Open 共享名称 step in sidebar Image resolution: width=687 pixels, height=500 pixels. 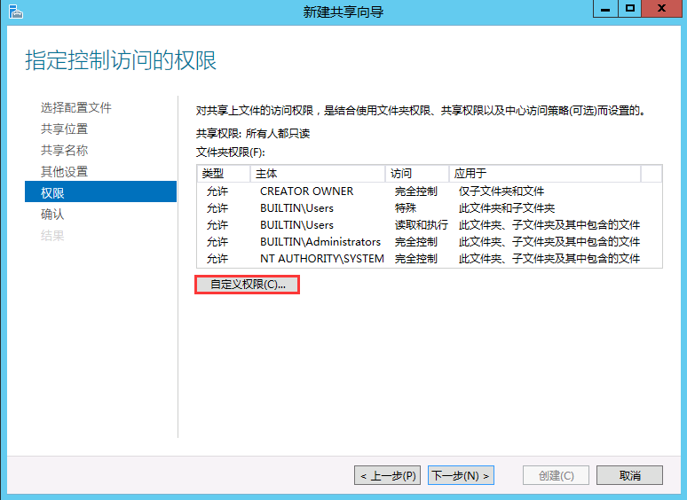pos(64,151)
